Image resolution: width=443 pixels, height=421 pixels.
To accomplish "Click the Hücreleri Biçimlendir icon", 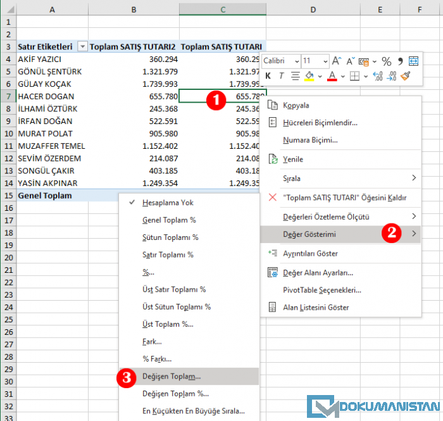I will pos(273,123).
